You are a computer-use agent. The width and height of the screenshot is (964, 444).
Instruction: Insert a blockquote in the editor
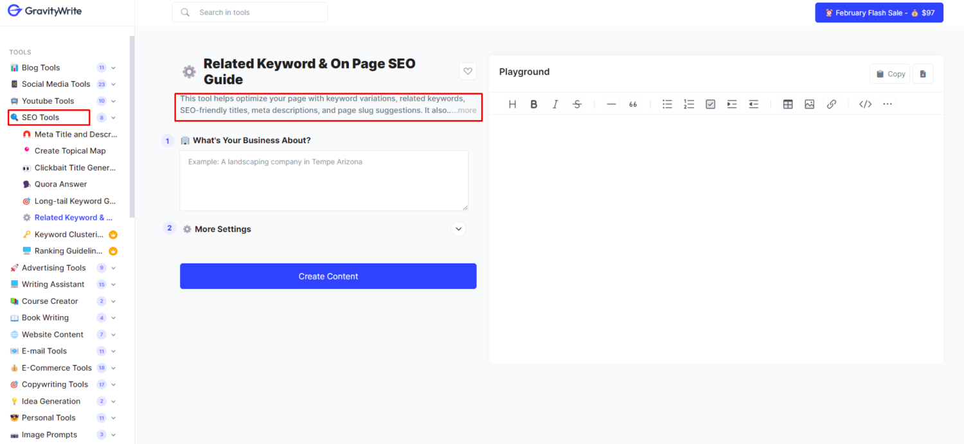pos(633,104)
